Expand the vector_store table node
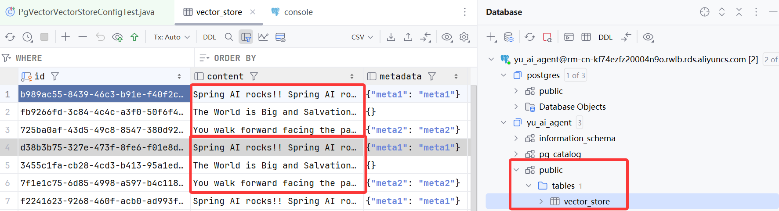779x211 pixels. click(541, 201)
